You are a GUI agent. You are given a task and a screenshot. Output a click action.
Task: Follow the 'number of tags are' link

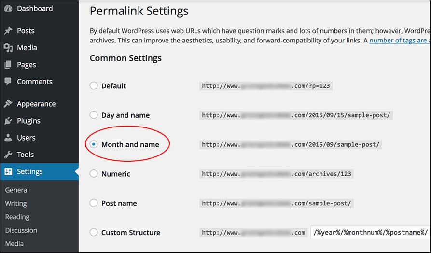pyautogui.click(x=400, y=41)
